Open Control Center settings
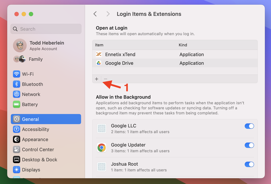This screenshot has width=271, height=184. point(46,150)
